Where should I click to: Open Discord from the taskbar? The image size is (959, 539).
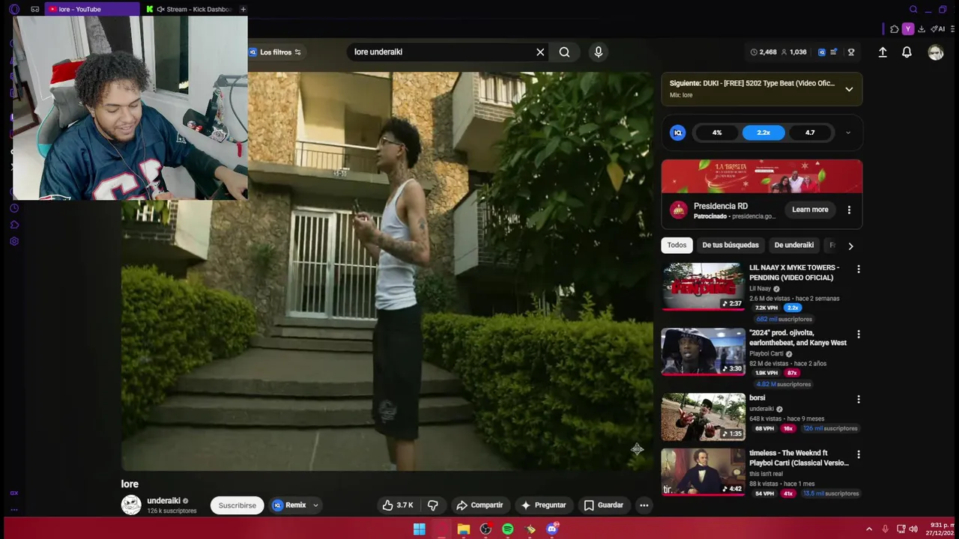coord(552,529)
